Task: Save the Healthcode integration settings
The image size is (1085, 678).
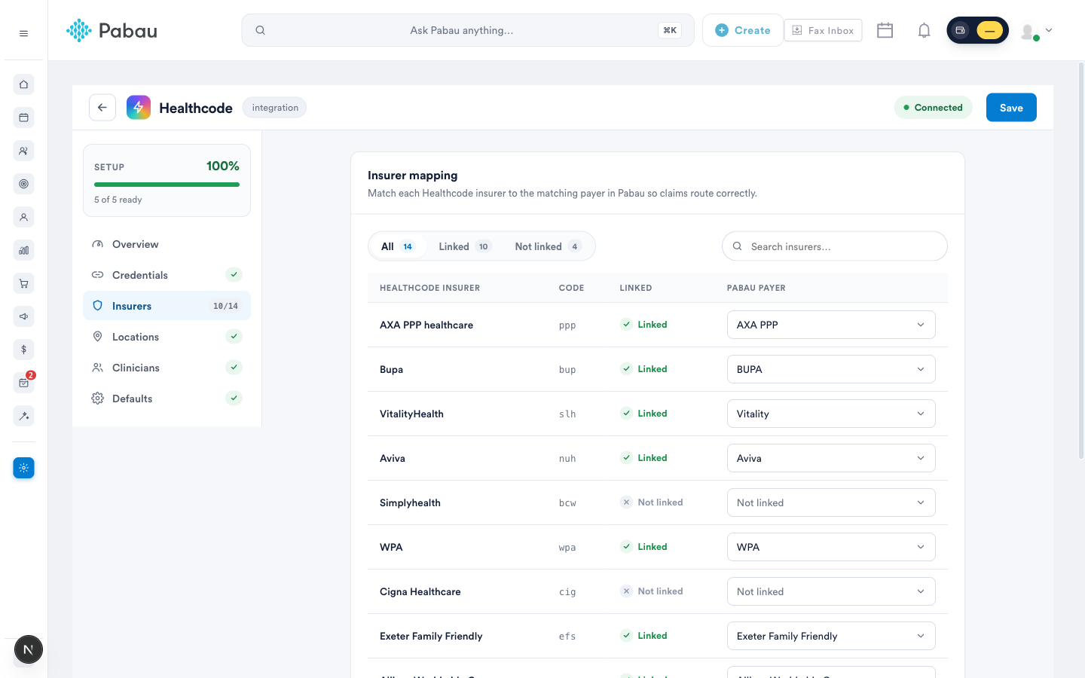Action: pos(1011,108)
